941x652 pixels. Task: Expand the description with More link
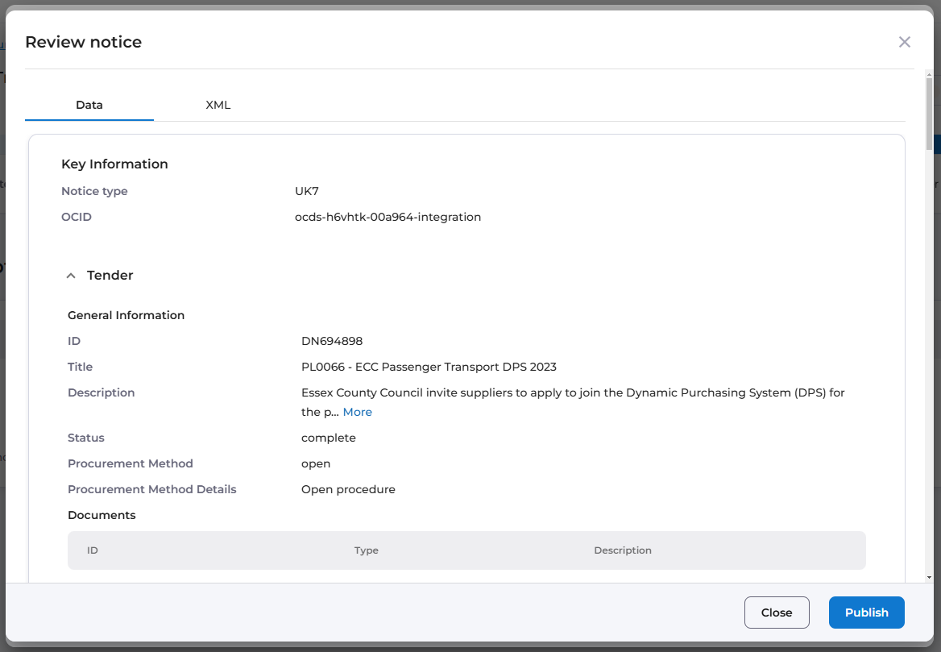tap(357, 412)
